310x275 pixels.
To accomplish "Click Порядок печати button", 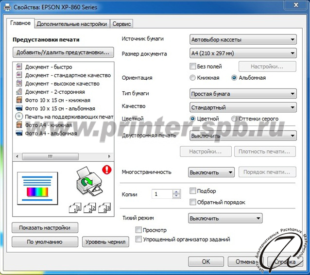I will click(267, 172).
